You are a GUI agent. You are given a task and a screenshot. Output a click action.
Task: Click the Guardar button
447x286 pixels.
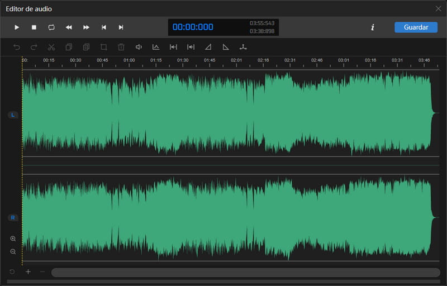(x=416, y=27)
